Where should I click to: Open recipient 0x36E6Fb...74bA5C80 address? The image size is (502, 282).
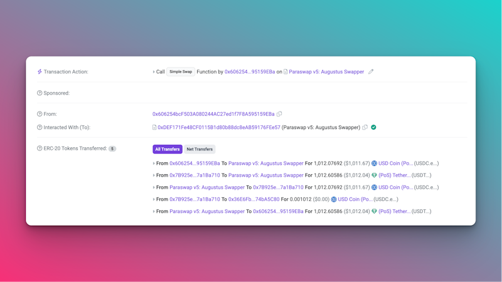click(254, 199)
